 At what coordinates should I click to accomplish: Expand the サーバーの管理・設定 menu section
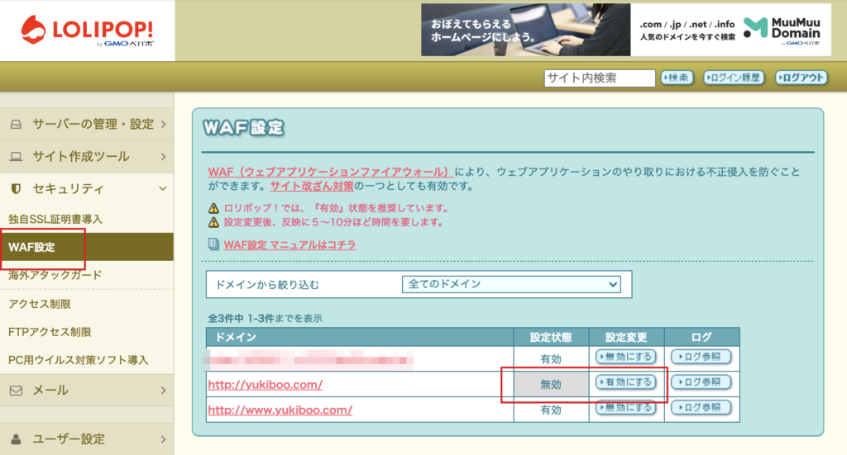(87, 124)
